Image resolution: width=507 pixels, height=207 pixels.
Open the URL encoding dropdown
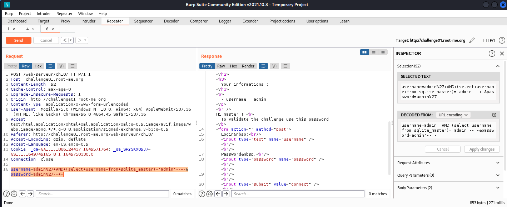[453, 115]
